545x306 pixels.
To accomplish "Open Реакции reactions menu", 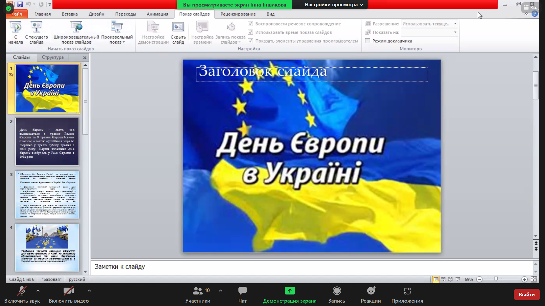I will (x=371, y=295).
